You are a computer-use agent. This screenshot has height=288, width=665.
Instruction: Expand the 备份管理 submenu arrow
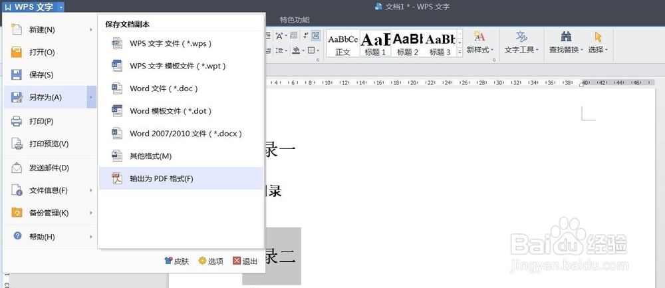point(91,213)
